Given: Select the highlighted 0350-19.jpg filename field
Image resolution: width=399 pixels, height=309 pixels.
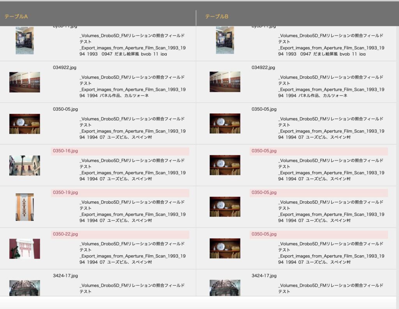Looking at the screenshot, I should pyautogui.click(x=120, y=192).
